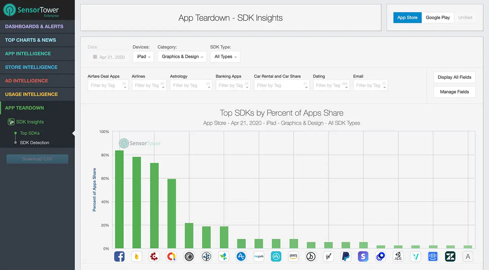Select the App Store toggle
Viewport: 489px width, 270px height.
click(407, 17)
